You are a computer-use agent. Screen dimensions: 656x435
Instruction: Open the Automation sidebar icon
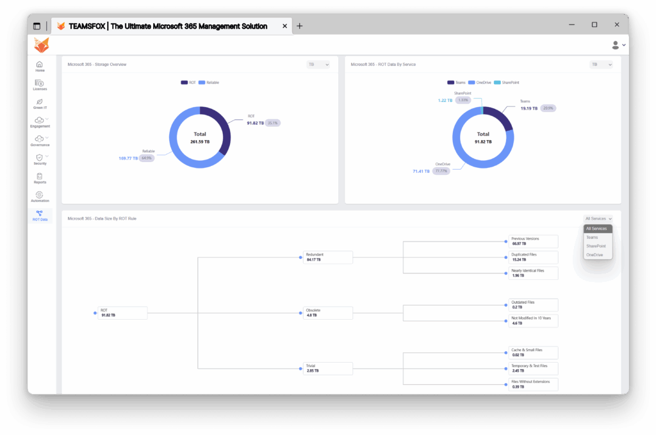(x=39, y=195)
